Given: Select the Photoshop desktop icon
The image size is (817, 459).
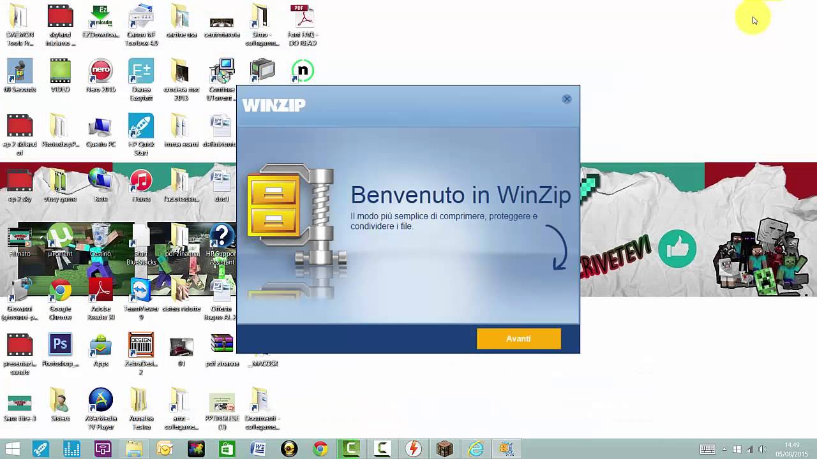Looking at the screenshot, I should [60, 350].
